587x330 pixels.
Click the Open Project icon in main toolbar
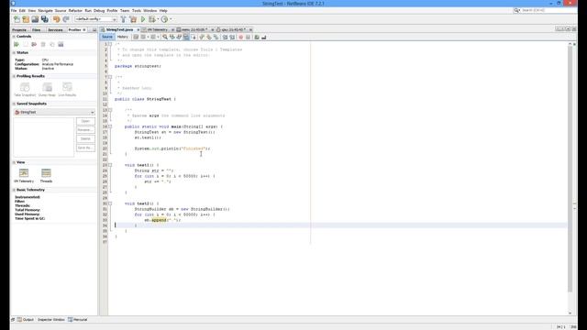tap(35, 19)
